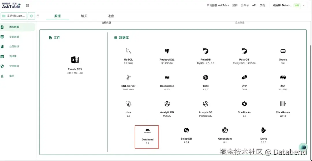
Task: Open the 文档 link
Action: [262, 6]
